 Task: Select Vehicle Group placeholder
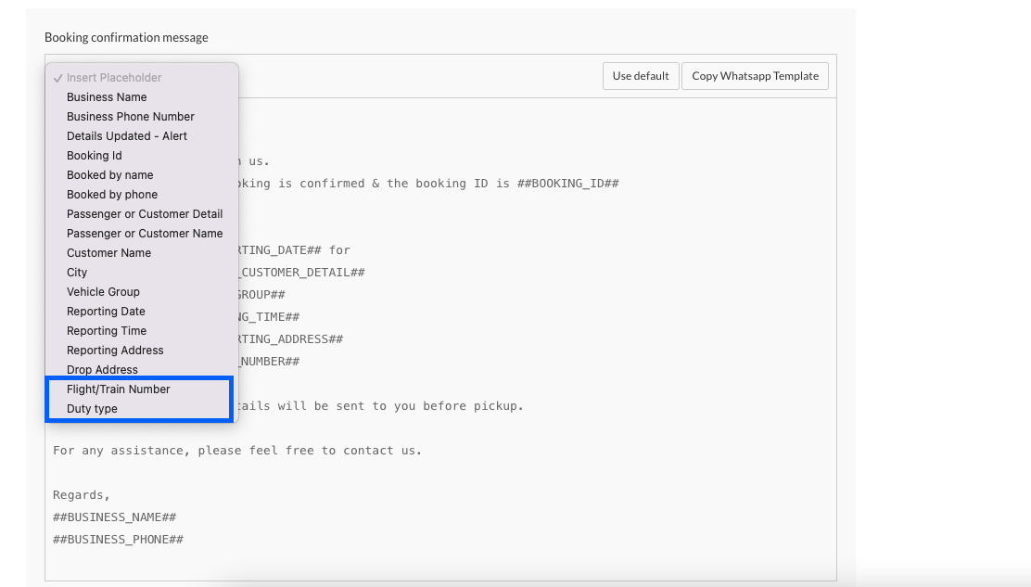(x=141, y=292)
